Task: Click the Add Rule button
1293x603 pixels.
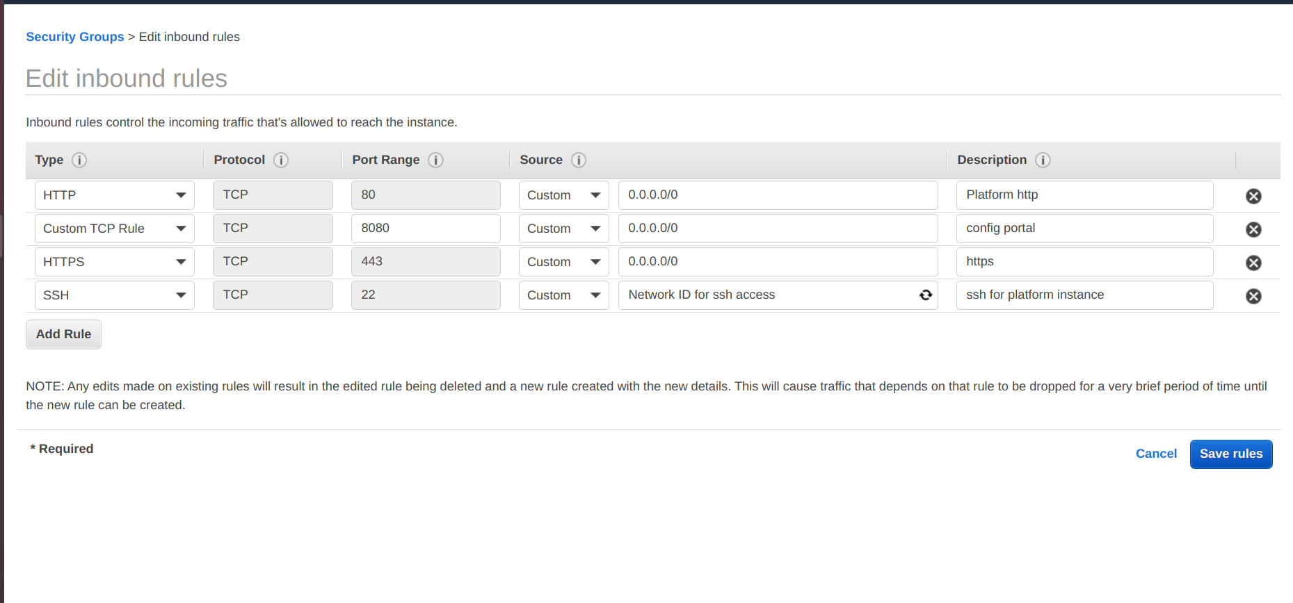Action: pos(63,334)
